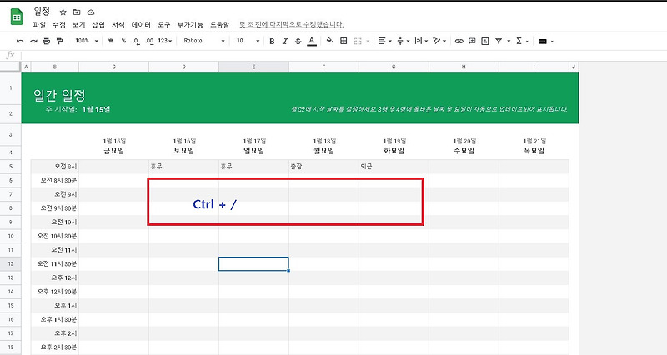Screen dimensions: 667x355
Task: Print the spreadsheet with printer icon
Action: pos(47,41)
